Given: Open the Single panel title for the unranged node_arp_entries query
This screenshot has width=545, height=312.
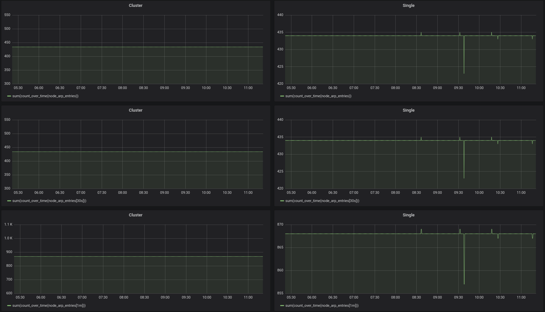Looking at the screenshot, I should tap(409, 6).
